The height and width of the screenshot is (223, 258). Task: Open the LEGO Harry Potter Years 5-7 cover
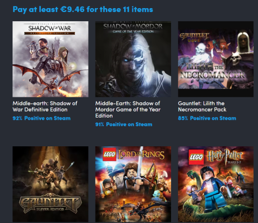[x=216, y=184]
